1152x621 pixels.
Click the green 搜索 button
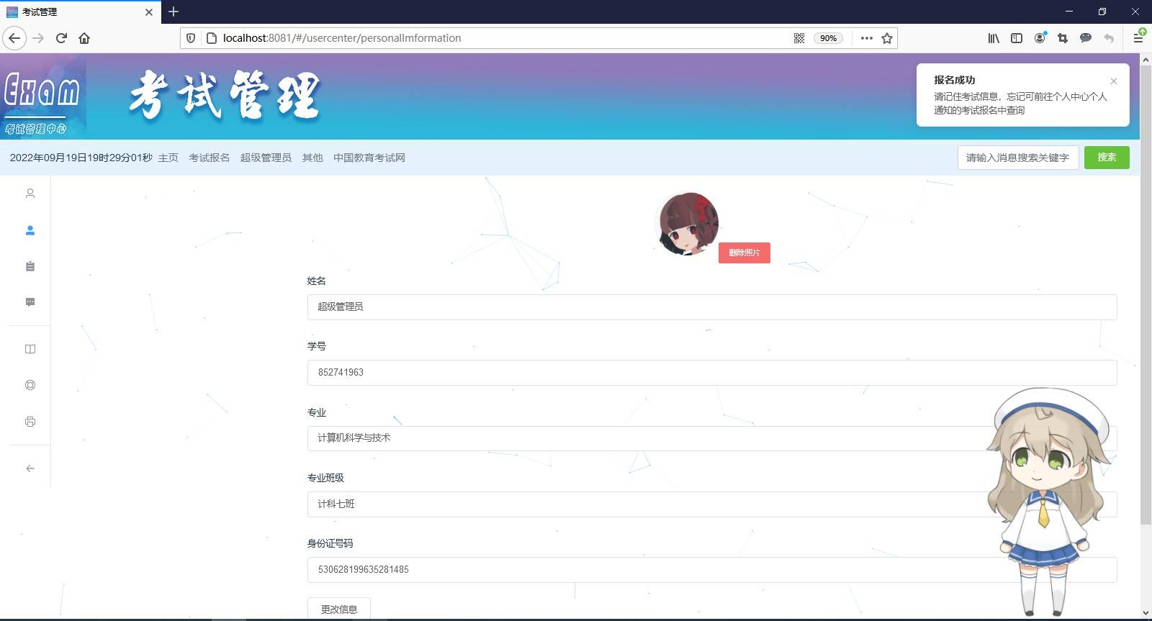coord(1107,158)
